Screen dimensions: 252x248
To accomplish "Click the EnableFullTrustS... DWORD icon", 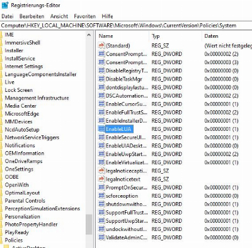I will coord(101,112).
